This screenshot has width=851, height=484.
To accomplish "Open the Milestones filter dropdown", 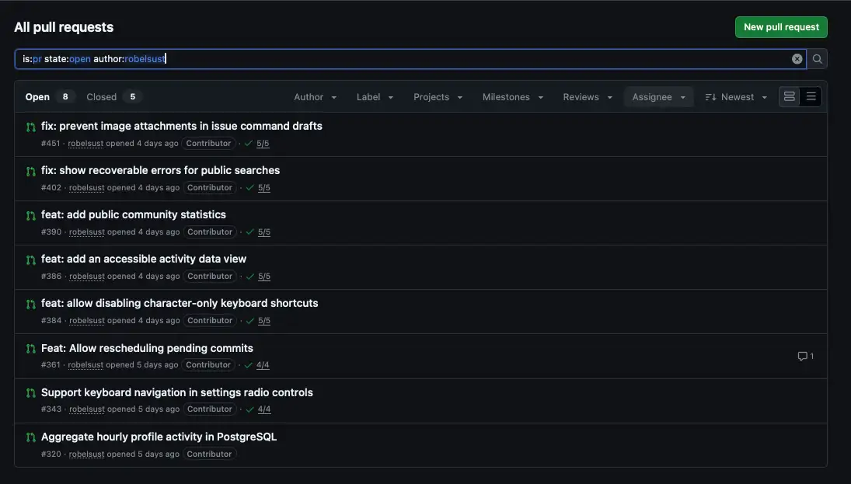I will coord(513,97).
